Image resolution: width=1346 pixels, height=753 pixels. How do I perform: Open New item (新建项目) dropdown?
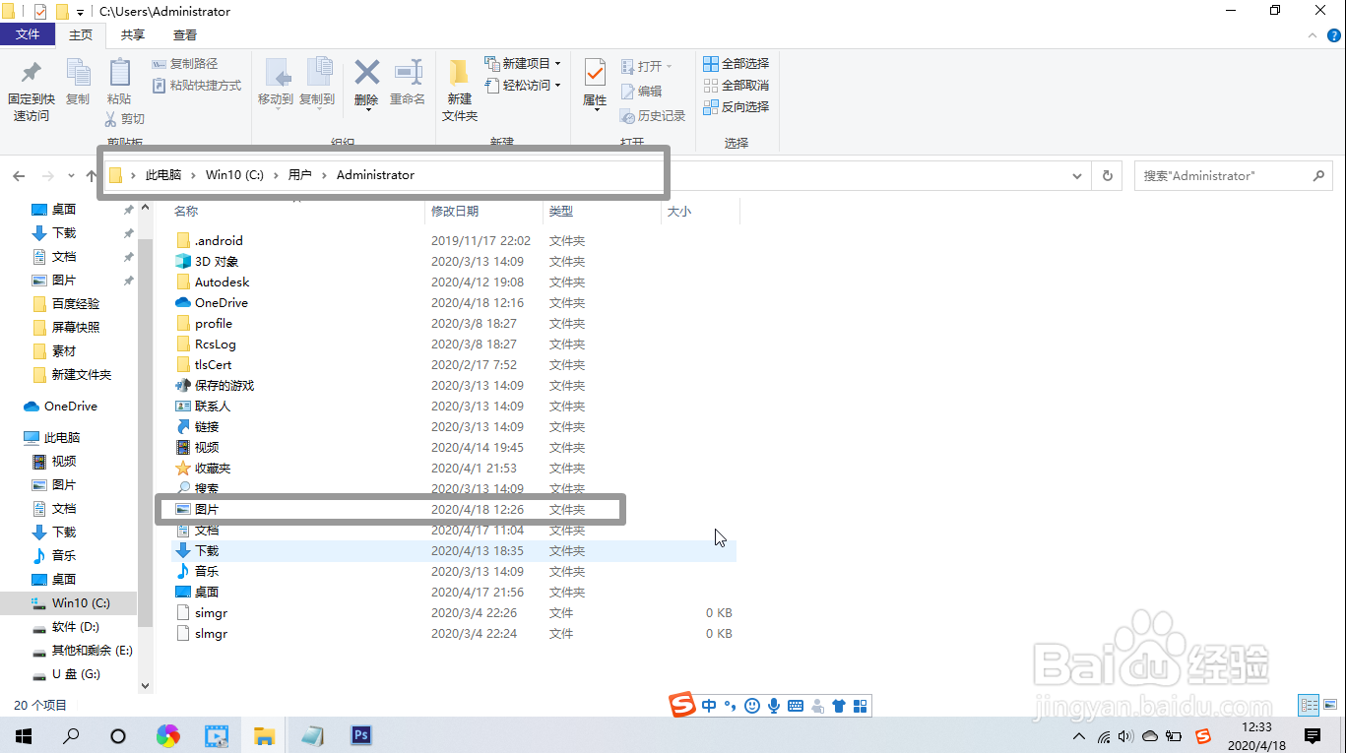point(523,64)
